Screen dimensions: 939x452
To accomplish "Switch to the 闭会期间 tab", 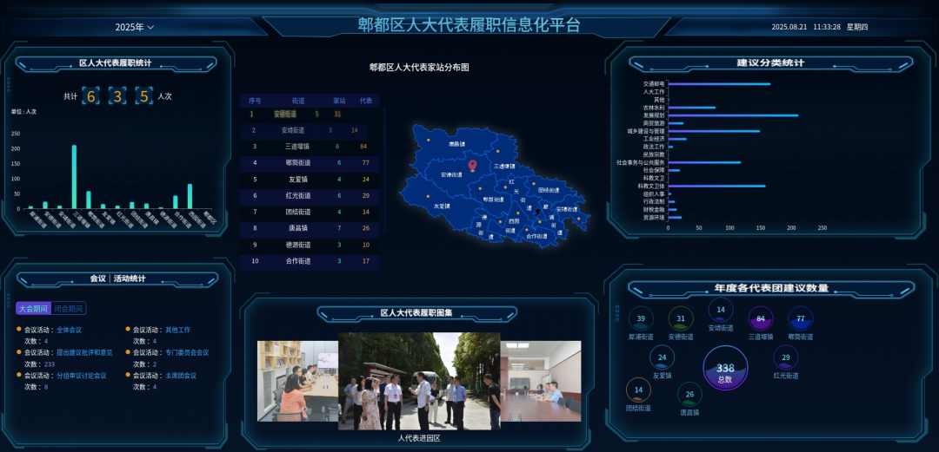I will [70, 308].
